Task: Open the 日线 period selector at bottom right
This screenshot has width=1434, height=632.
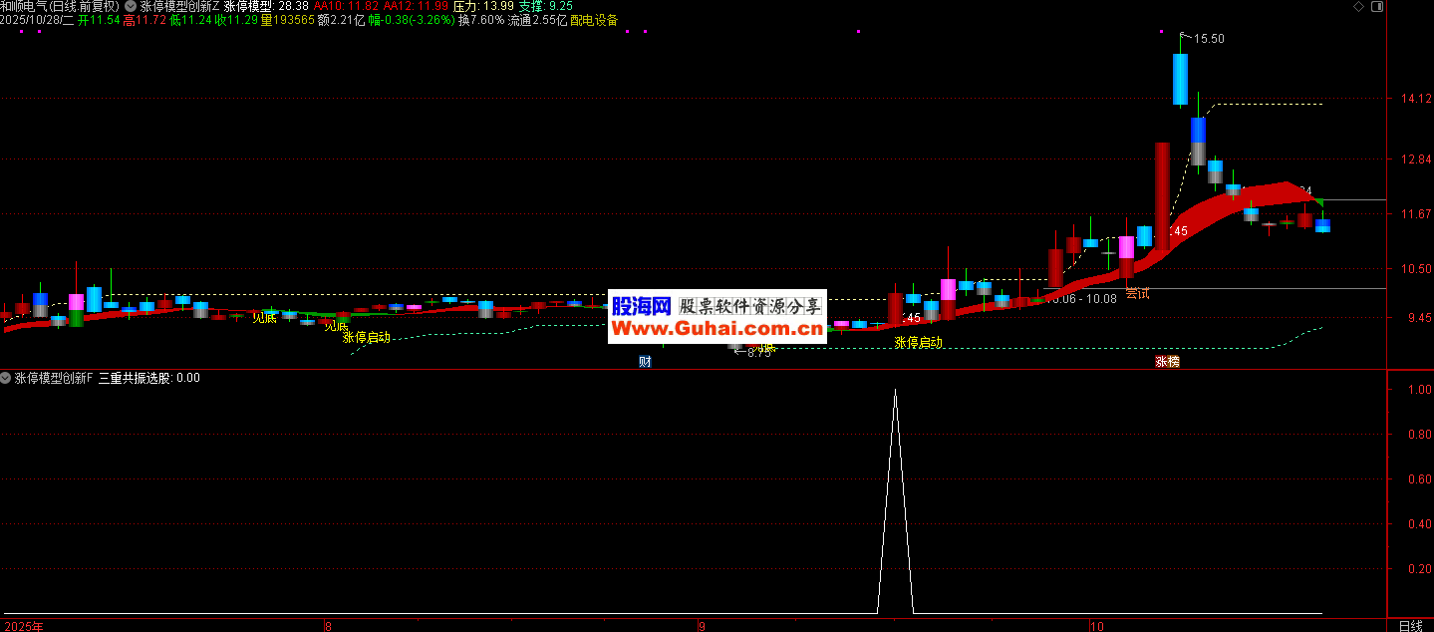Action: coord(1410,625)
